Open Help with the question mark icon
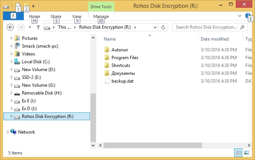Screen dimensions: 255x160 [x=248, y=16]
